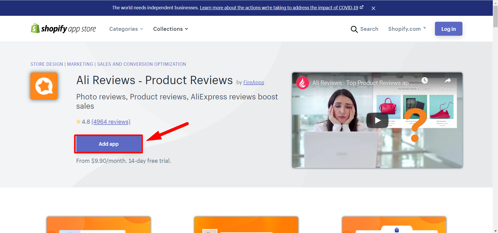Image resolution: width=498 pixels, height=233 pixels.
Task: Expand the Collections dropdown
Action: (170, 29)
